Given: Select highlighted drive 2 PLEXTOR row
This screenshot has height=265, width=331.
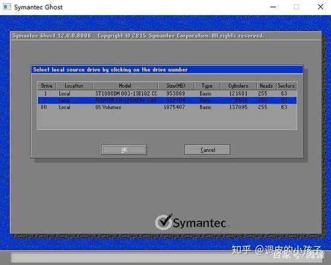Looking at the screenshot, I should 167,100.
